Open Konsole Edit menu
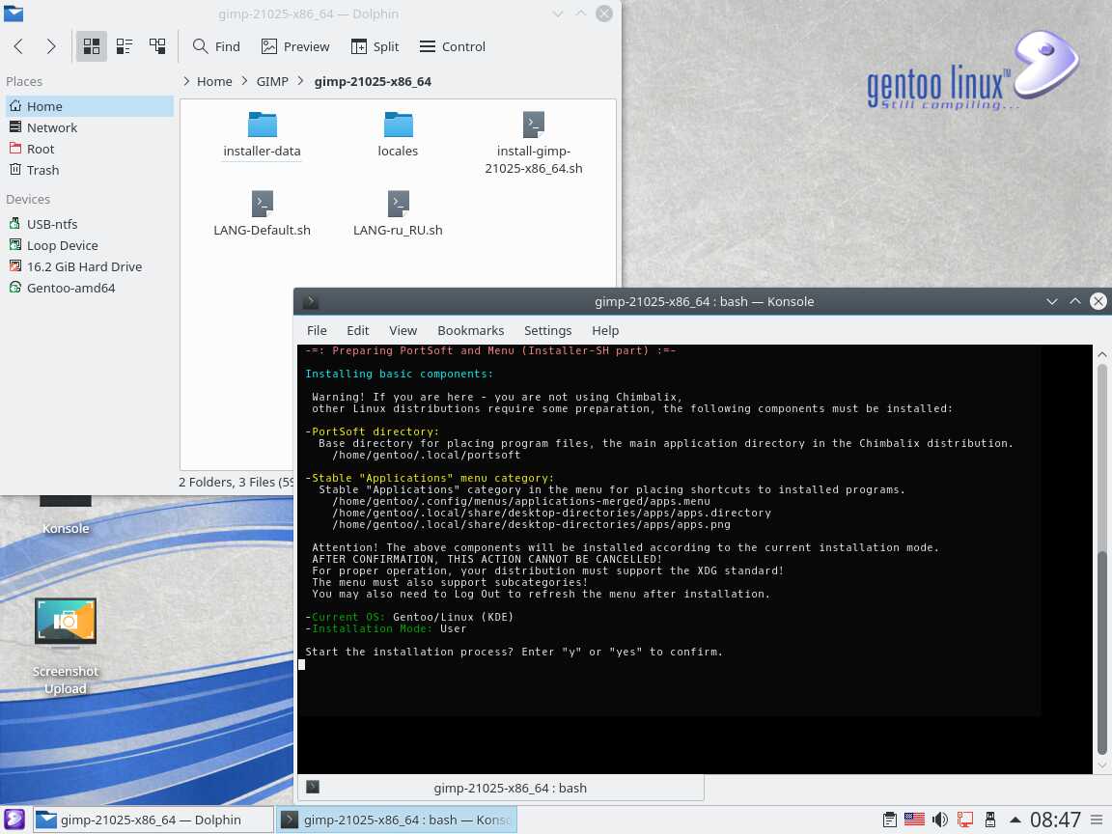Image resolution: width=1112 pixels, height=834 pixels. pyautogui.click(x=357, y=330)
